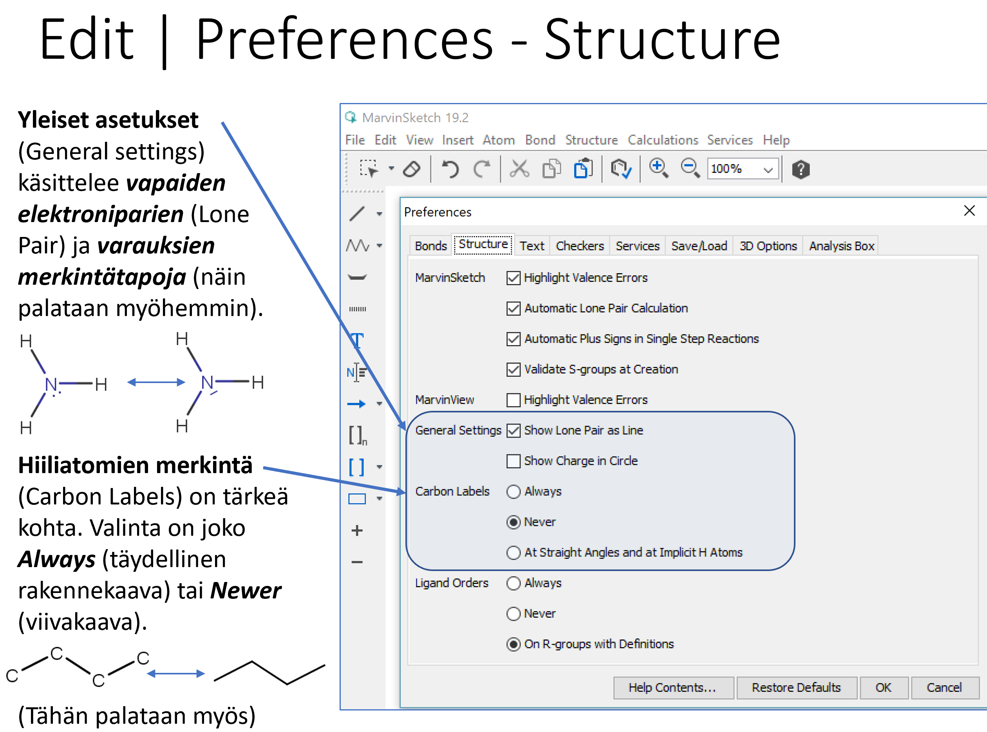Select the Eraser tool icon
The height and width of the screenshot is (732, 987).
(x=412, y=169)
